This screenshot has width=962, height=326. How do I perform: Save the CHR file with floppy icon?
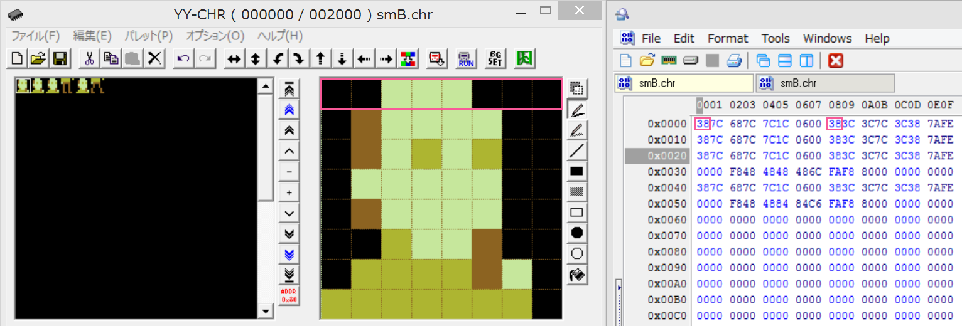pos(60,59)
